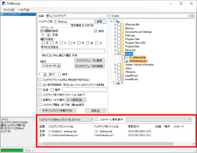Screen dimensions: 197x153
Task: Click the バックアップ先 C:\Backup path field
Action: [74, 22]
